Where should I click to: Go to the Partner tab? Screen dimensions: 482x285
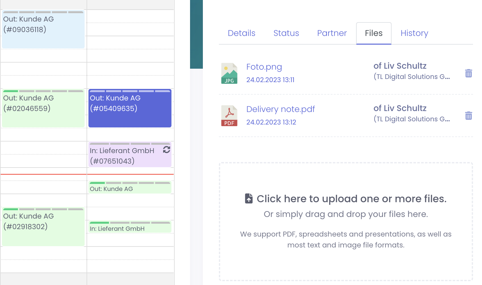click(332, 33)
